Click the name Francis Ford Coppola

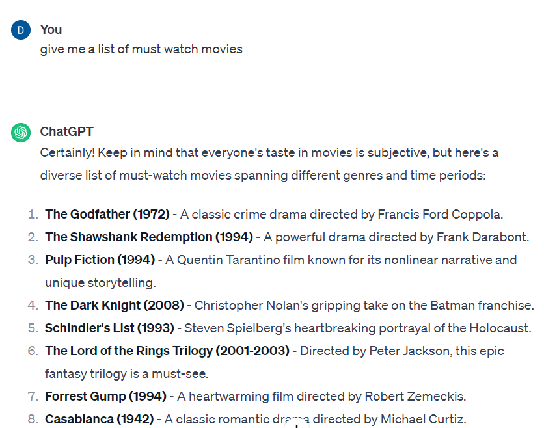(x=439, y=215)
